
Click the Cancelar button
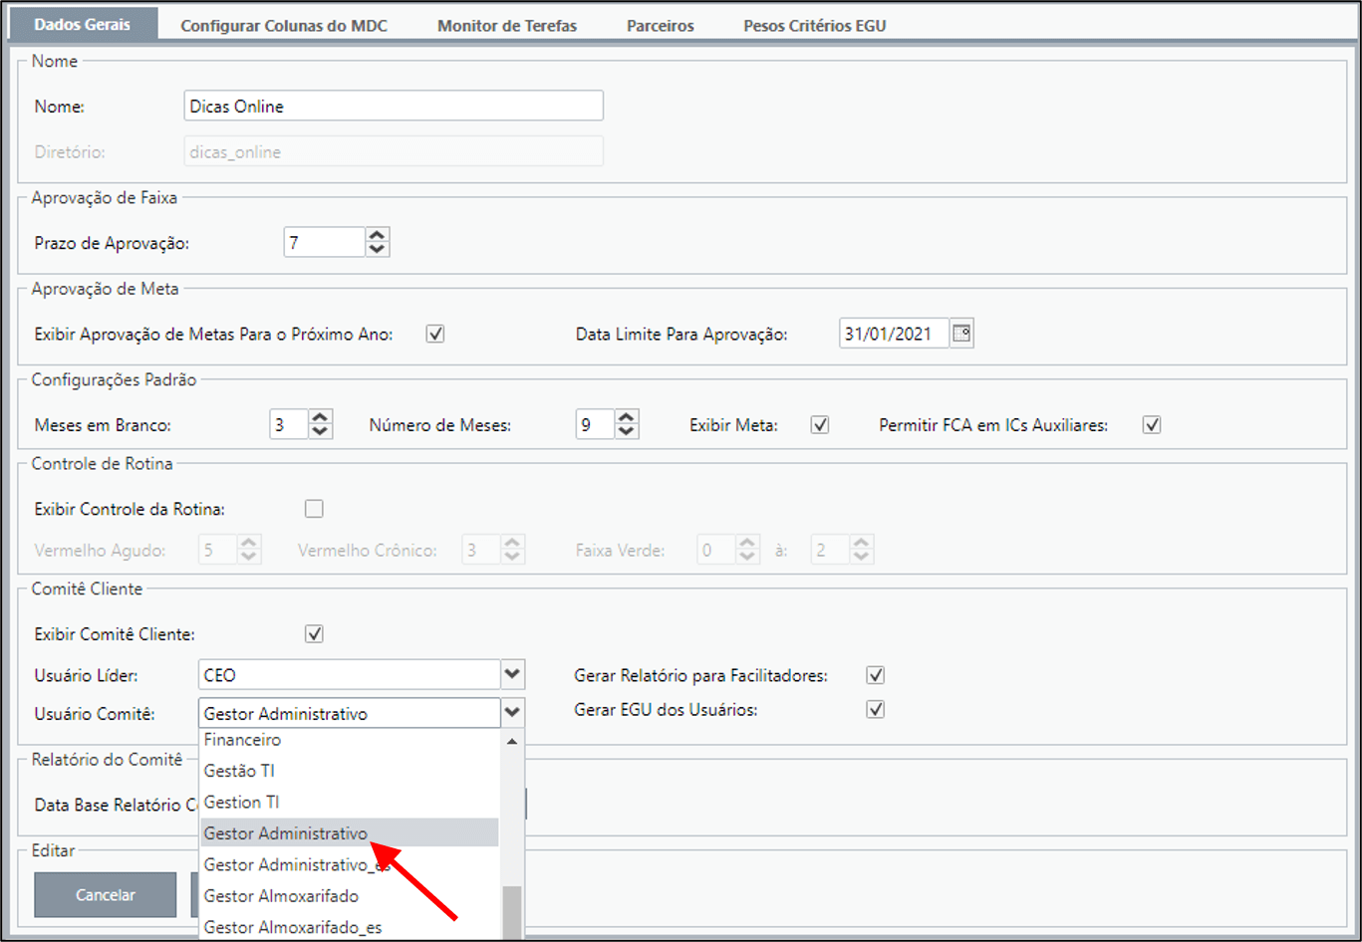[x=106, y=894]
